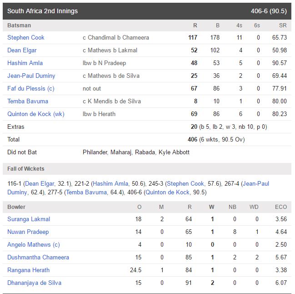The image size is (295, 294).
Task: Open Dean Elgar's batsman profile link
Action: coord(22,50)
